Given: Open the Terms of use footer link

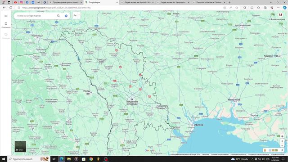Looking at the screenshot, I should (x=220, y=154).
